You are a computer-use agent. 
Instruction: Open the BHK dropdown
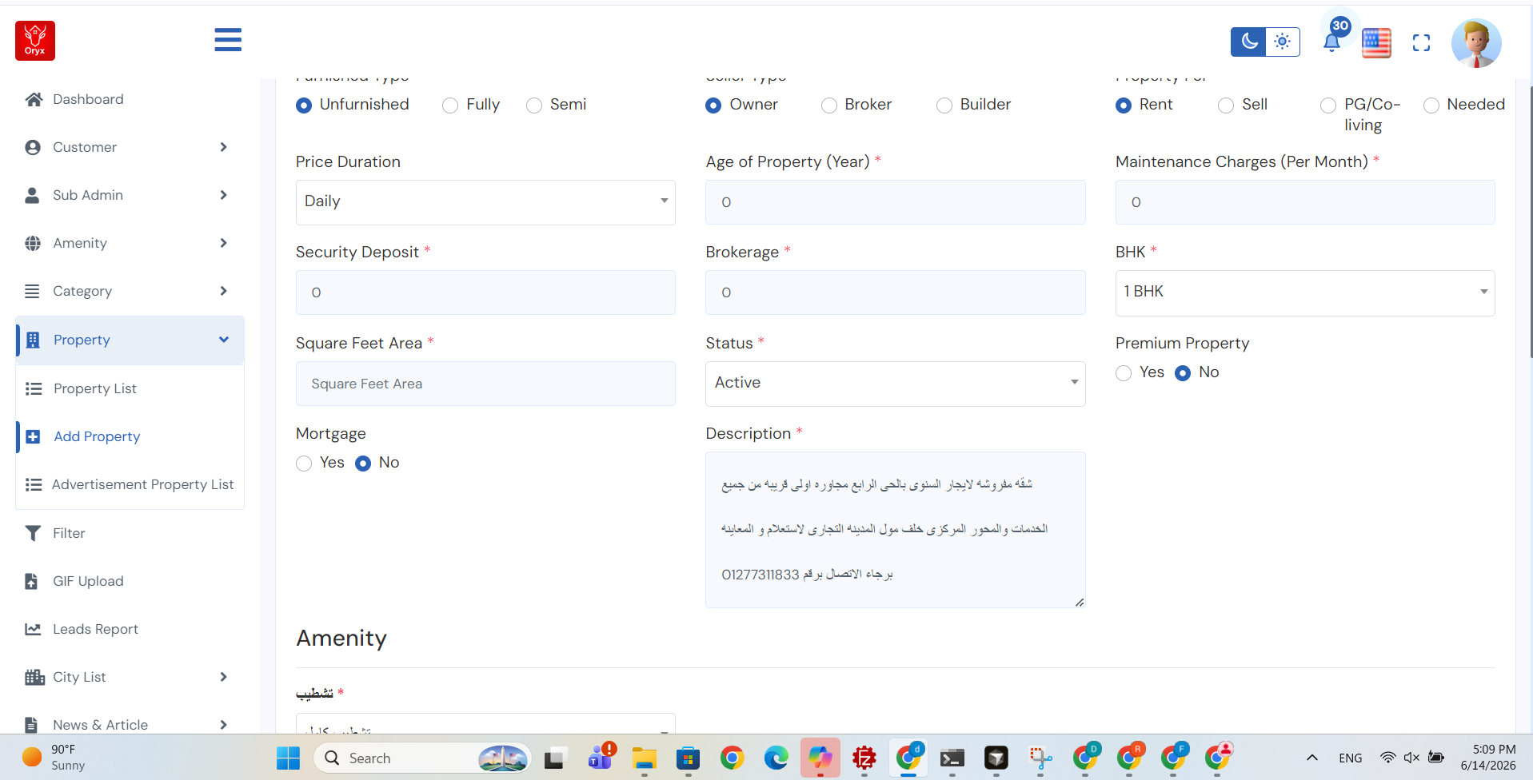1305,292
